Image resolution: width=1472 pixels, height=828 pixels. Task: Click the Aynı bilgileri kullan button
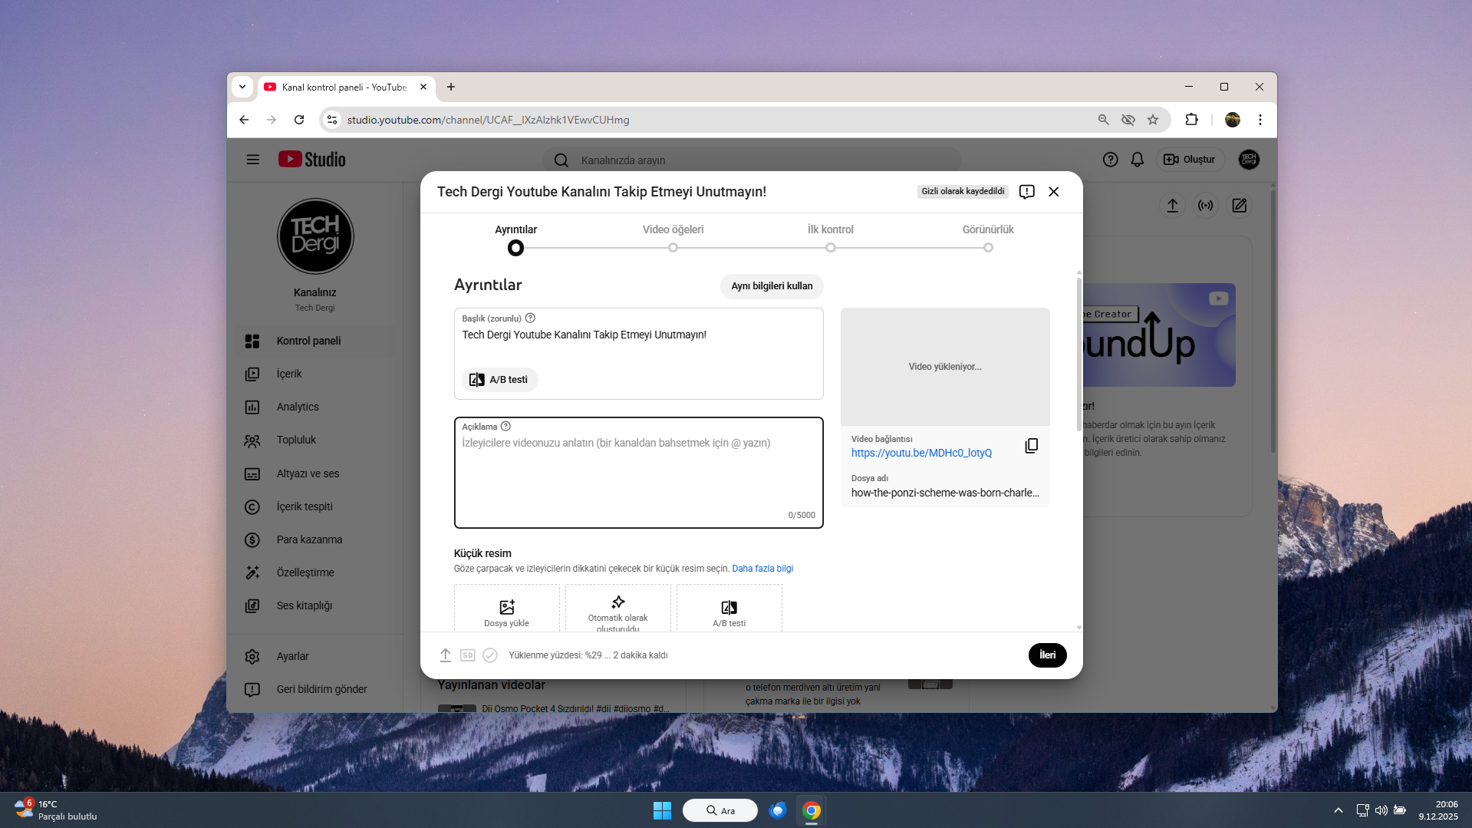pos(771,286)
